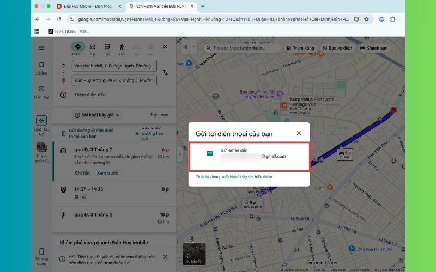Click the address bar URL

pos(213,19)
